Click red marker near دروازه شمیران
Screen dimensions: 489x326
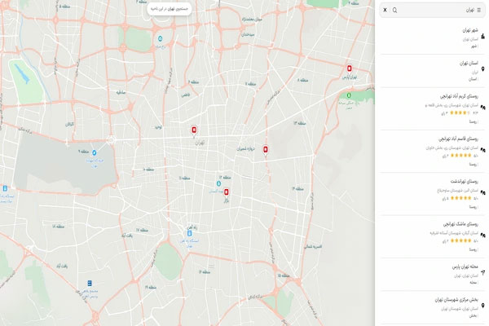pos(265,150)
